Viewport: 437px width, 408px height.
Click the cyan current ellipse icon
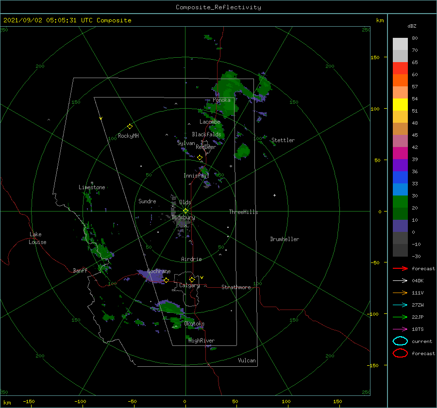coord(400,341)
